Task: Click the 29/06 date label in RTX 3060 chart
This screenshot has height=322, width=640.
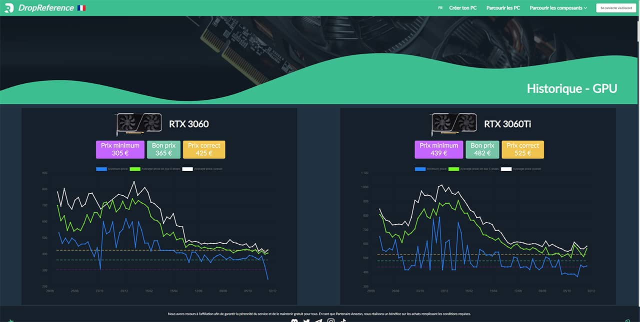Action: point(49,291)
